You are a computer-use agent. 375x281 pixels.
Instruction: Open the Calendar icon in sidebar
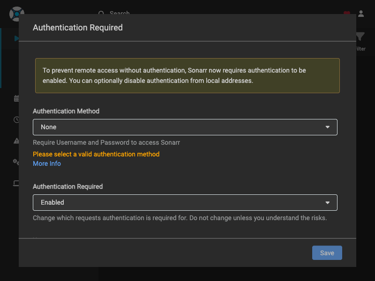(16, 98)
